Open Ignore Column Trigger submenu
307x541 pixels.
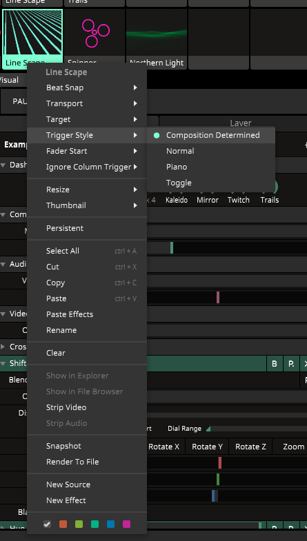pyautogui.click(x=87, y=167)
